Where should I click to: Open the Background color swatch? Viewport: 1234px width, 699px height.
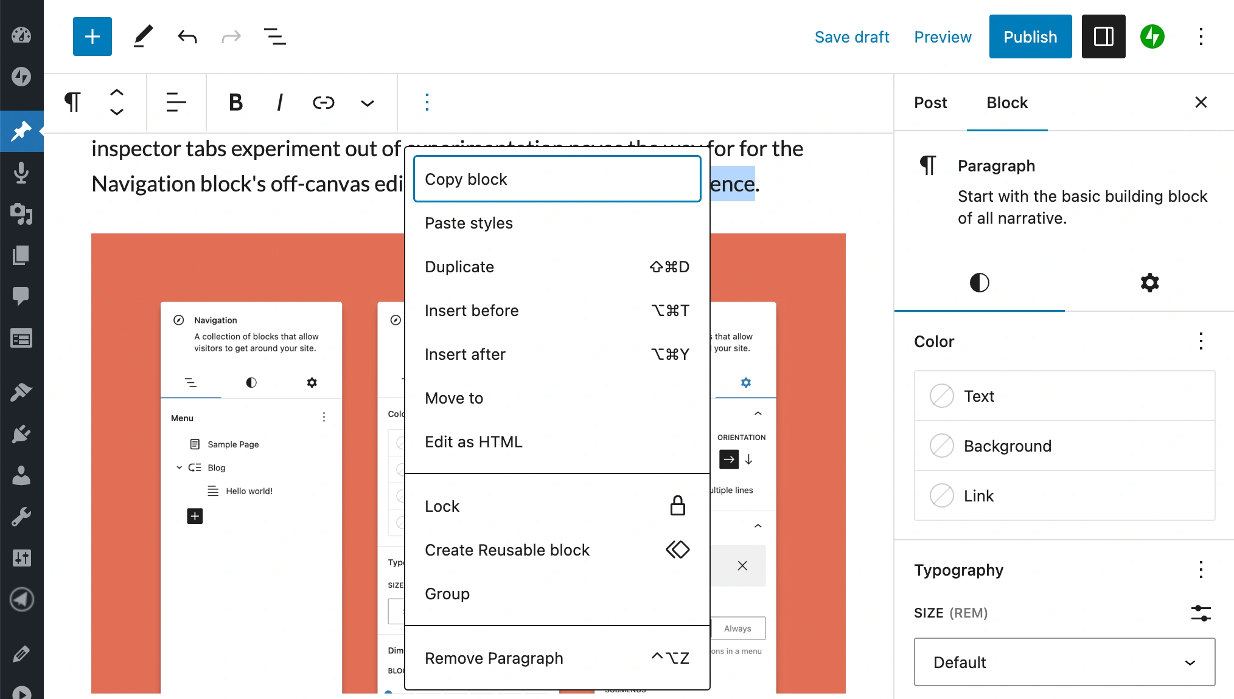coord(1007,446)
